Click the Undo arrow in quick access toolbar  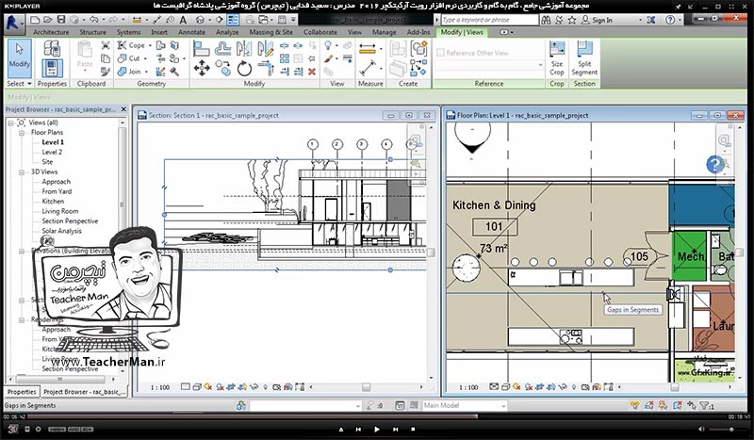(x=93, y=20)
